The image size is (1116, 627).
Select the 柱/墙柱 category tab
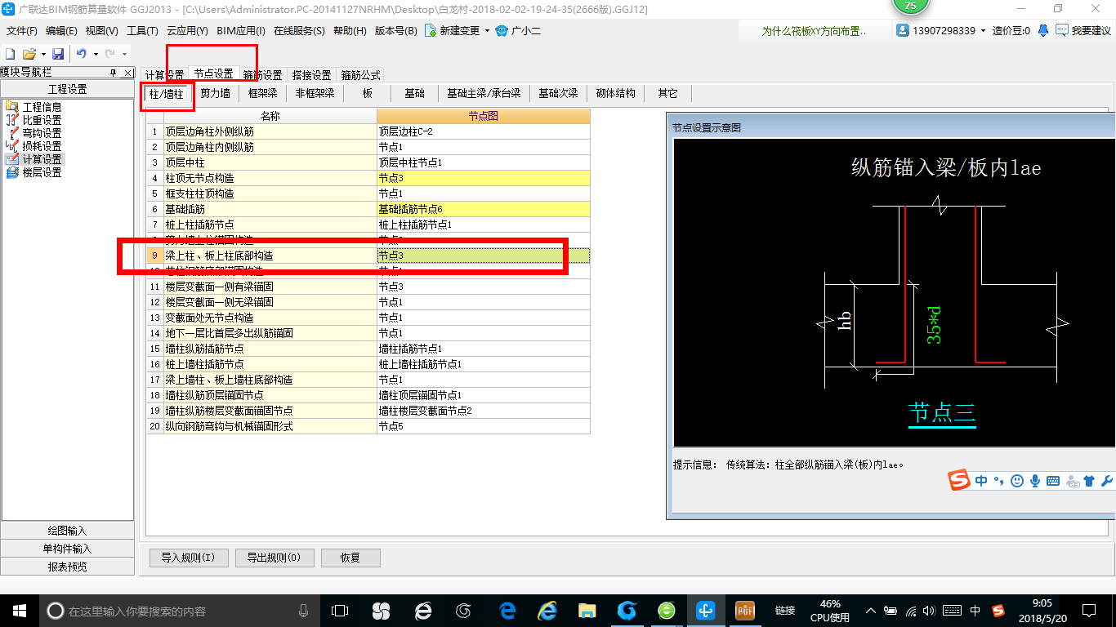click(x=167, y=94)
